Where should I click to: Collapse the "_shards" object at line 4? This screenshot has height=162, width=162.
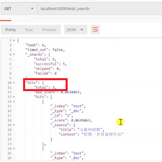pyautogui.click(x=14, y=55)
